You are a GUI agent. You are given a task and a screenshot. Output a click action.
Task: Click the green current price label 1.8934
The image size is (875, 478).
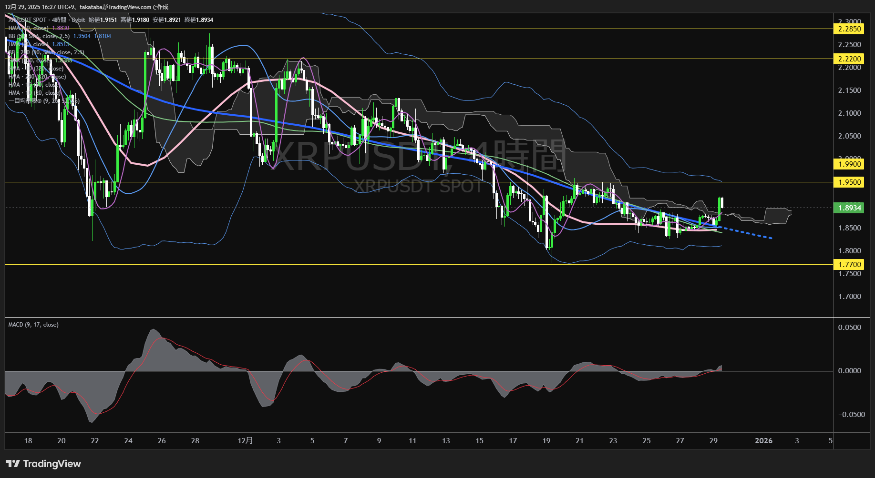(x=849, y=208)
